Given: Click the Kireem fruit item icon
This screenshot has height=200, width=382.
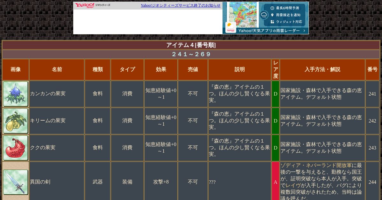Looking at the screenshot, I should 16,121.
